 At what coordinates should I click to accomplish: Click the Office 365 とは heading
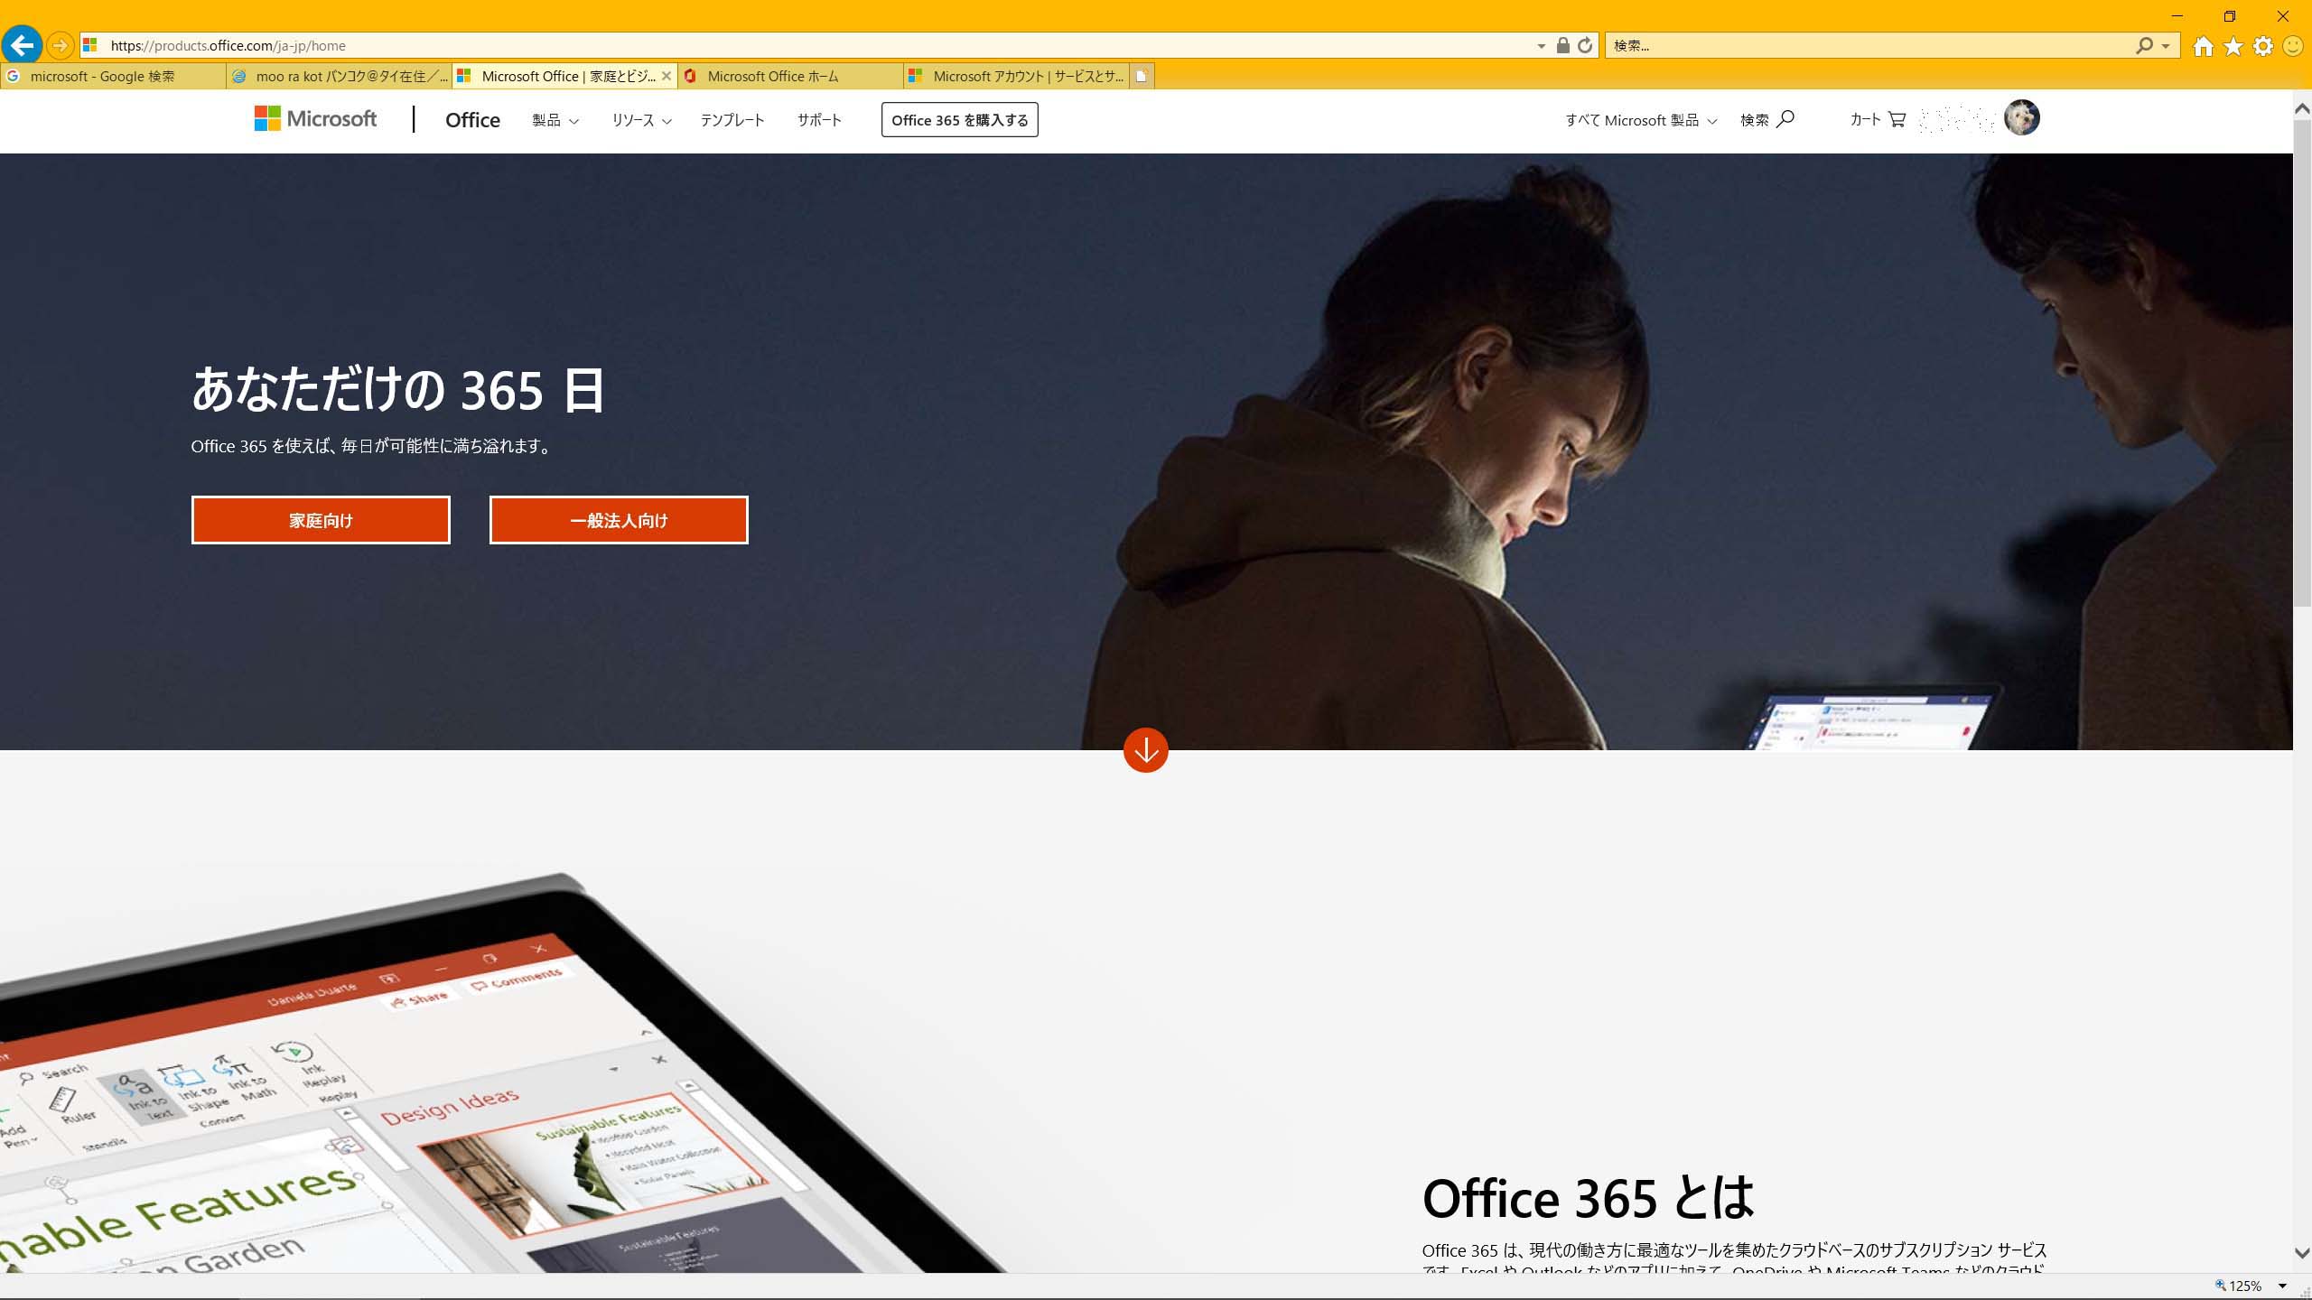pos(1588,1198)
